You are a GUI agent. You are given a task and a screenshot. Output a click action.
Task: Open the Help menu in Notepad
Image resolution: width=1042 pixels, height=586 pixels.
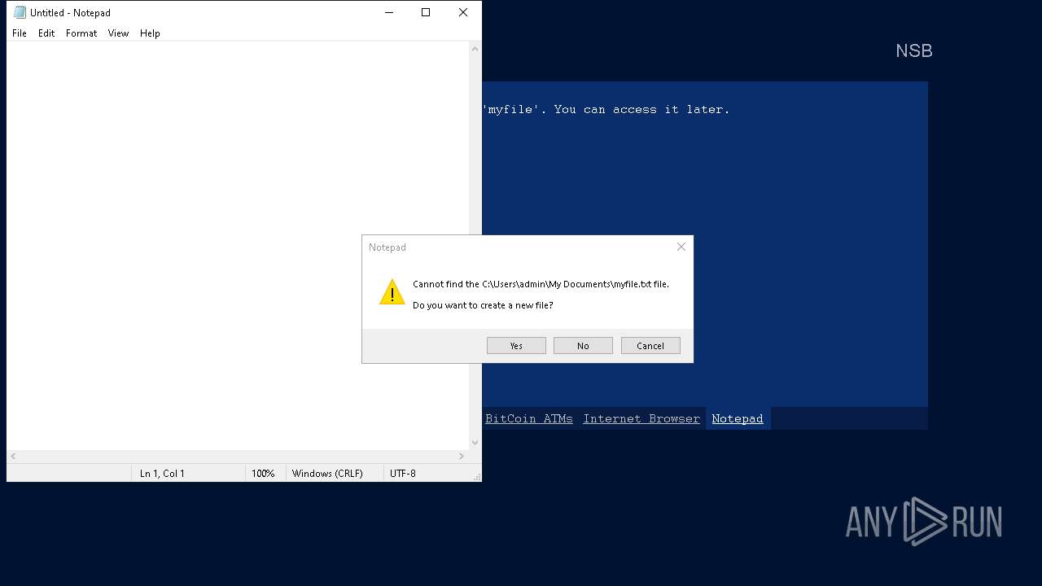coord(150,33)
